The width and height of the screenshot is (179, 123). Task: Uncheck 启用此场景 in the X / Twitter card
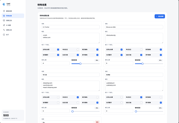coord(58,50)
